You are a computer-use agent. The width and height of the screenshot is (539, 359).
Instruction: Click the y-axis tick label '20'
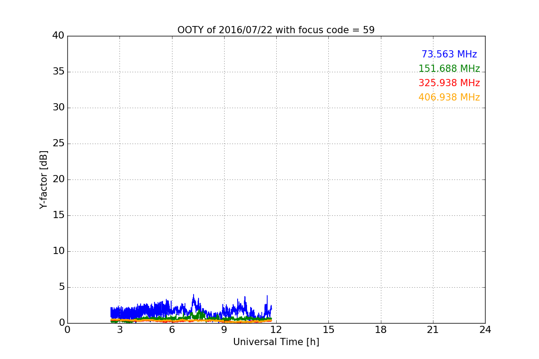(x=58, y=179)
